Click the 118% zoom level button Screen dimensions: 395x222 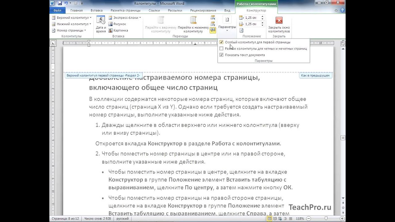[x=299, y=219]
